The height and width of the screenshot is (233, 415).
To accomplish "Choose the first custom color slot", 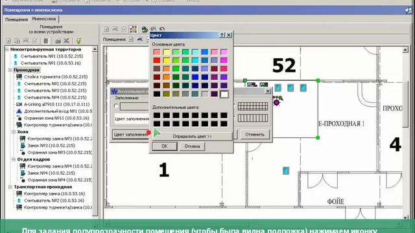I will pos(157,115).
